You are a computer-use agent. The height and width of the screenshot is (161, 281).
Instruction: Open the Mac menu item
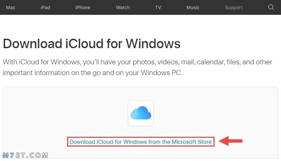[10, 7]
